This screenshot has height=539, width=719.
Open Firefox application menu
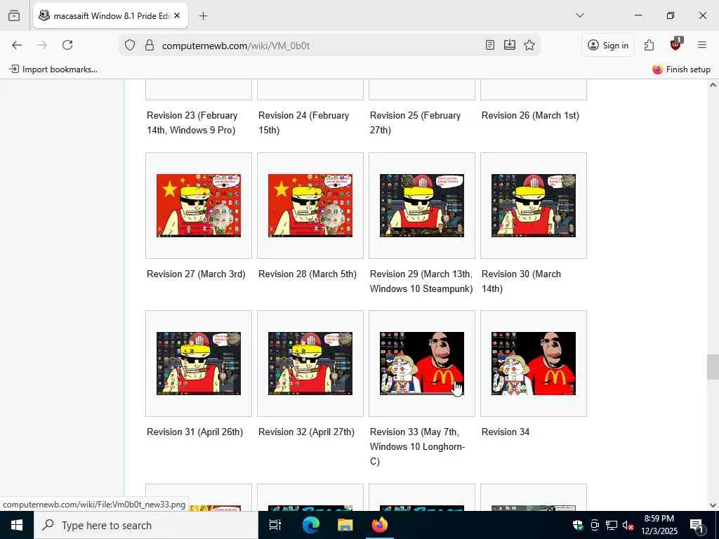[x=702, y=45]
